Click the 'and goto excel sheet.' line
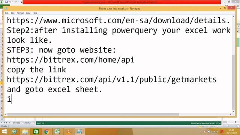Viewport: 240px width, 135px height. 54,89
